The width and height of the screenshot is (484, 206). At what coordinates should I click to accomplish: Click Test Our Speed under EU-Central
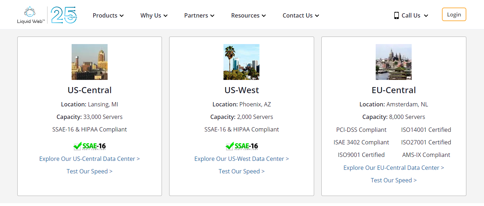point(394,180)
